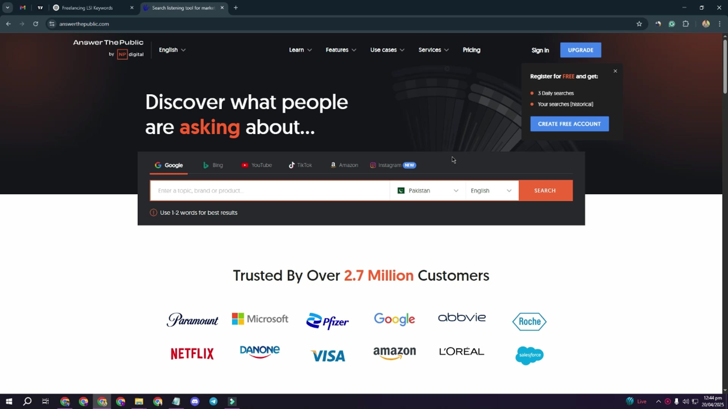Expand the Features navigation menu

(341, 50)
